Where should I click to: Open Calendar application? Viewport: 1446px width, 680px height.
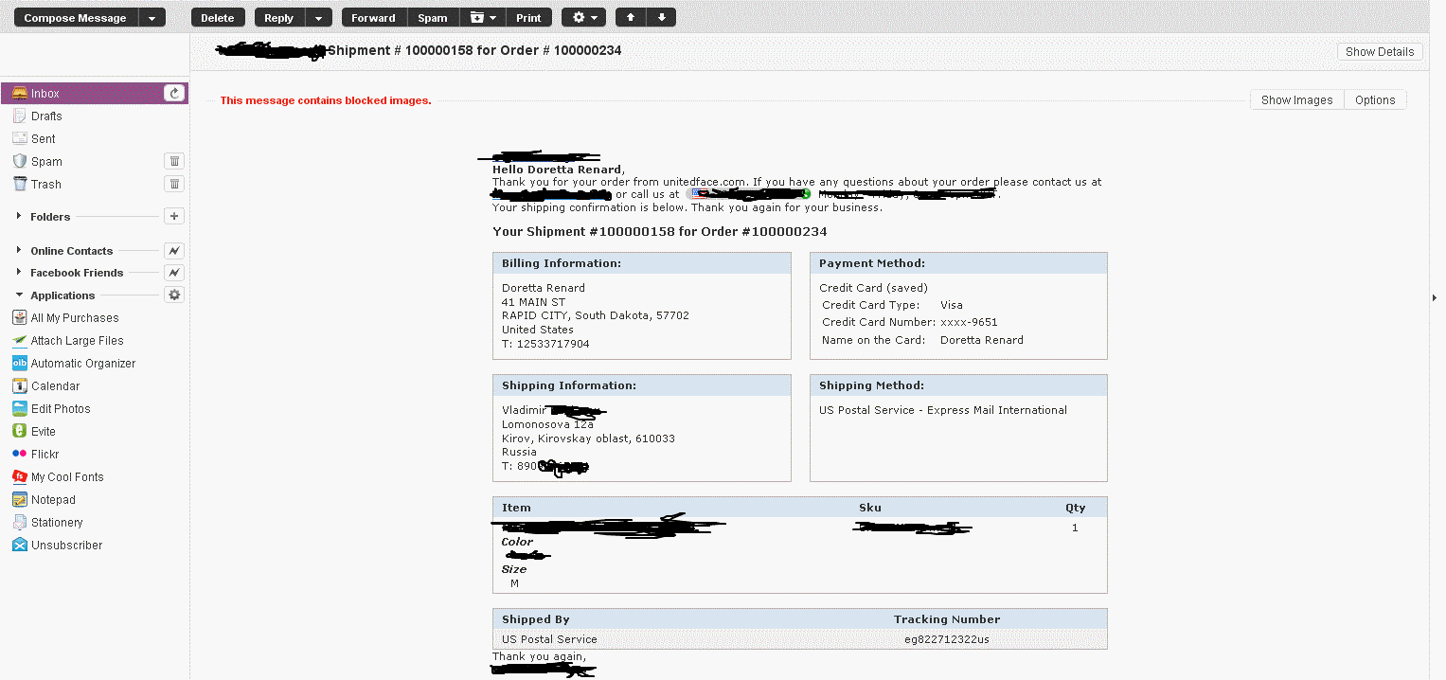[x=46, y=386]
